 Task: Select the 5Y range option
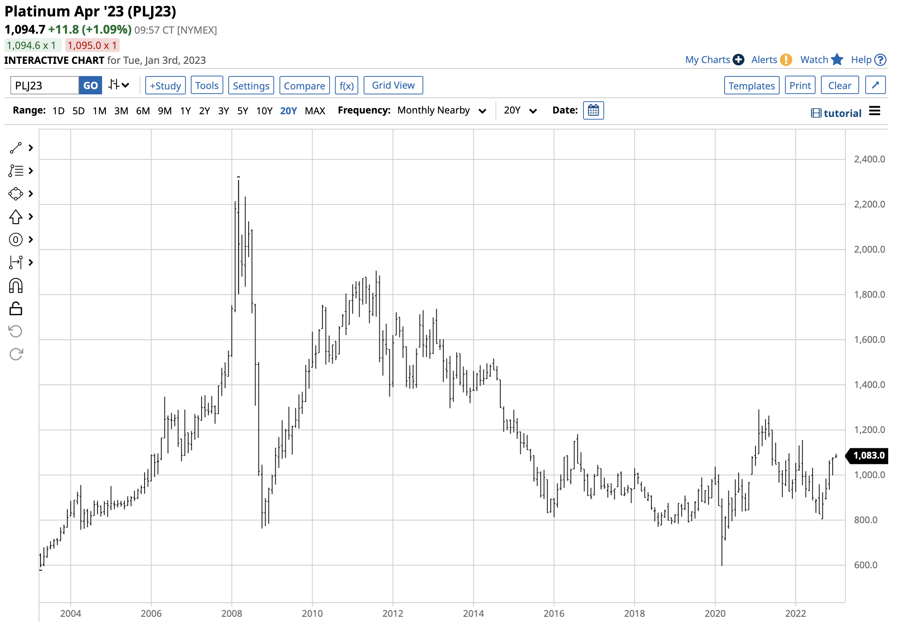click(243, 111)
